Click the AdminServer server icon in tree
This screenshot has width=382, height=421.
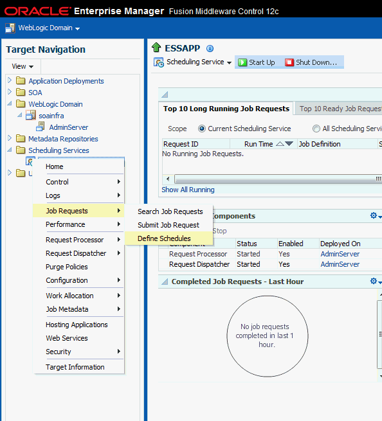(x=41, y=127)
